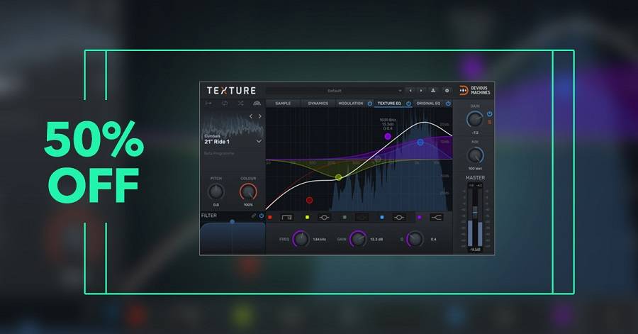Click the shuffle randomize icon
Image resolution: width=638 pixels, height=334 pixels.
point(240,104)
